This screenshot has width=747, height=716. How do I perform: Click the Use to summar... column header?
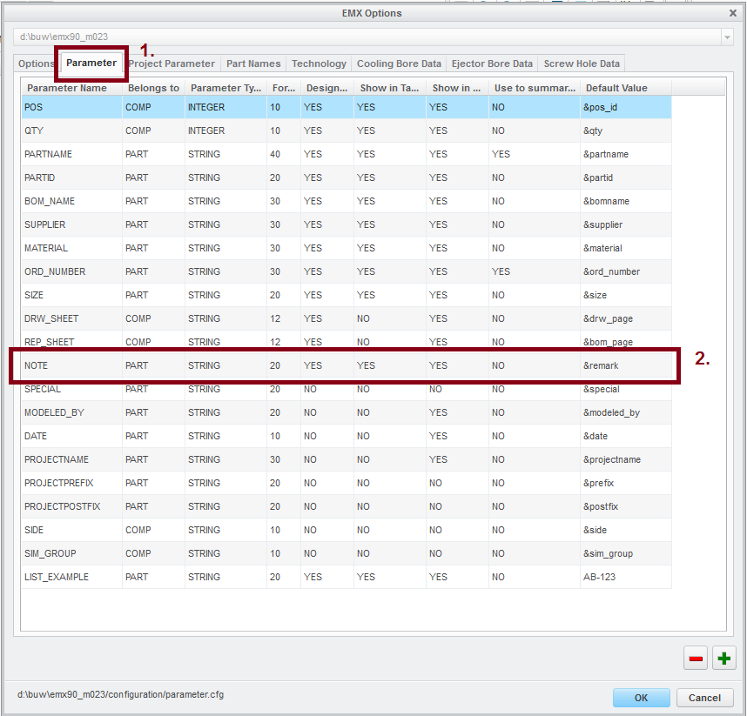pos(535,88)
